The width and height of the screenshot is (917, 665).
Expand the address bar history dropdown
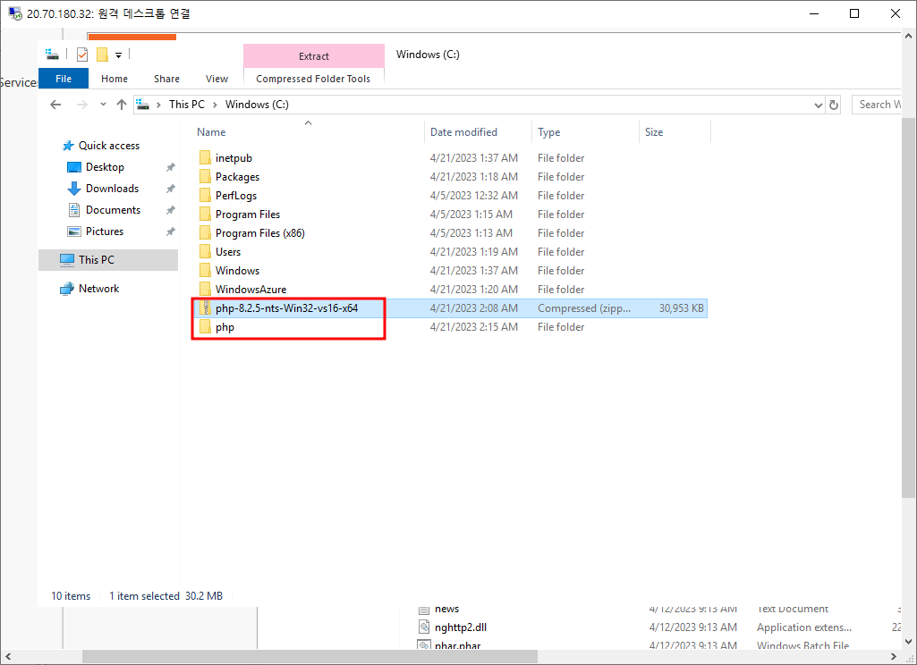click(819, 105)
